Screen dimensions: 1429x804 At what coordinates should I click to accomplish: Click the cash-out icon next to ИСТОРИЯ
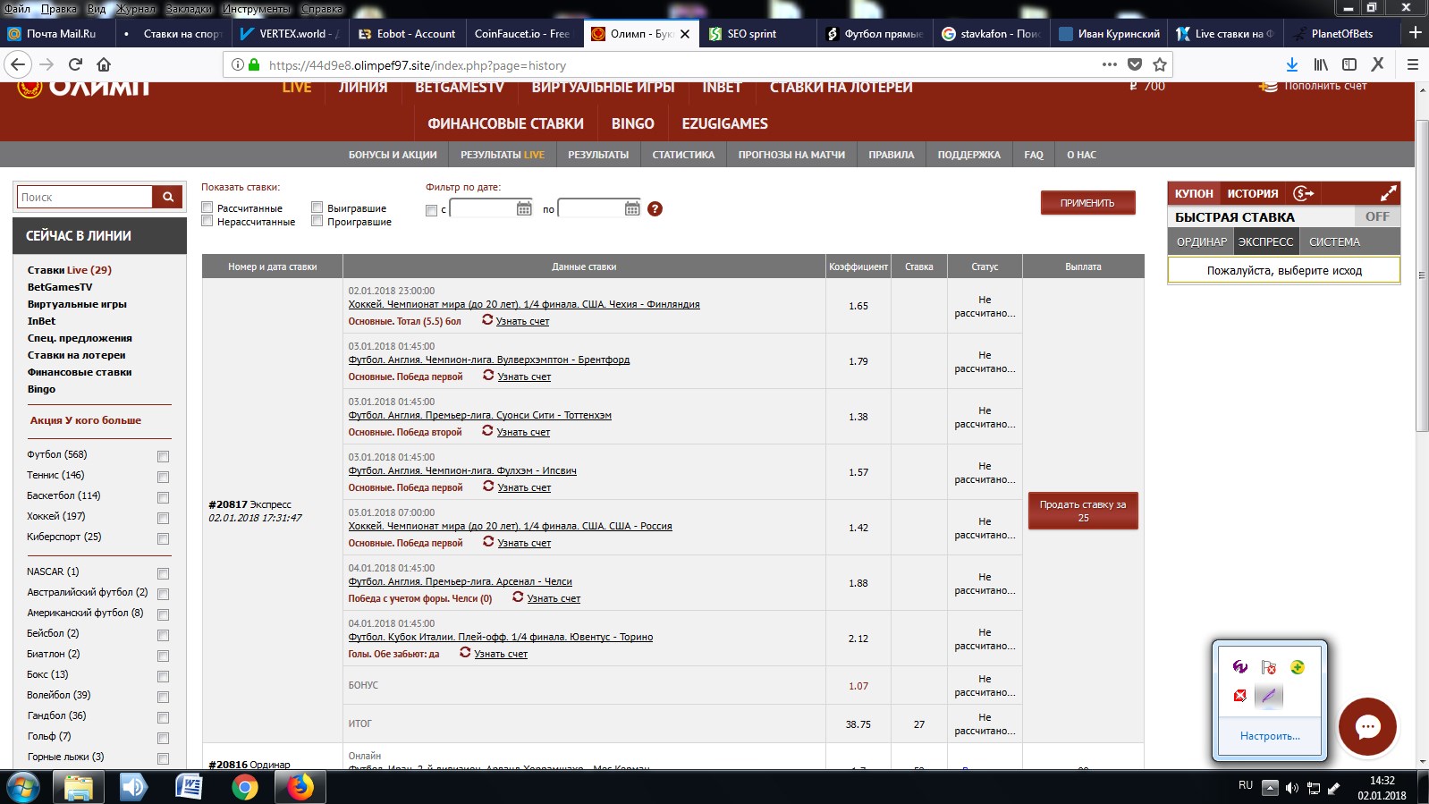point(1304,193)
